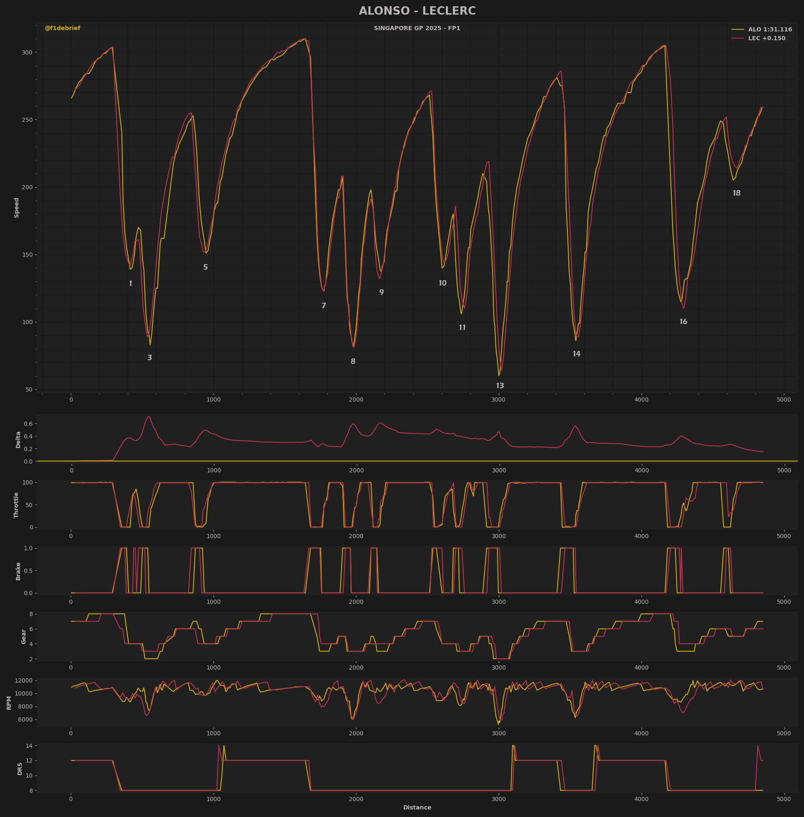Screen dimensions: 804x817
Task: Click the ALONSO - LECLERC chart title
Action: tap(417, 11)
